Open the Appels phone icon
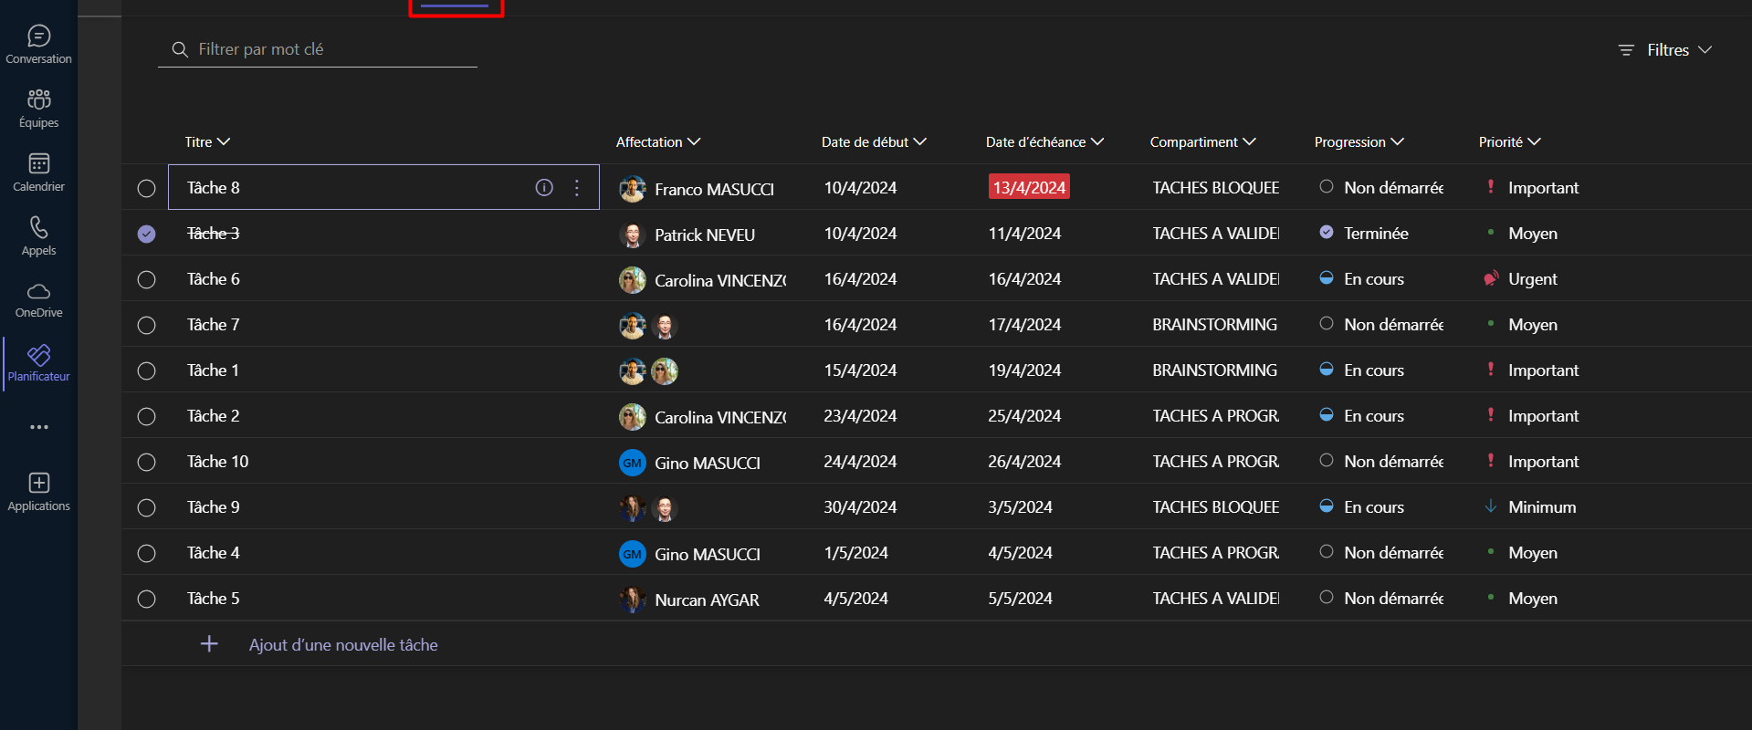Image resolution: width=1752 pixels, height=730 pixels. 38,227
